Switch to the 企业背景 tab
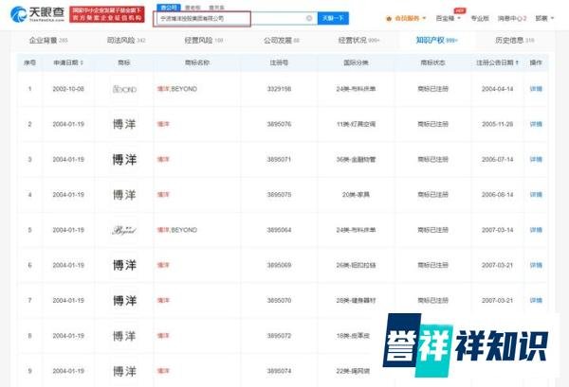This screenshot has height=387, width=569. click(x=48, y=40)
